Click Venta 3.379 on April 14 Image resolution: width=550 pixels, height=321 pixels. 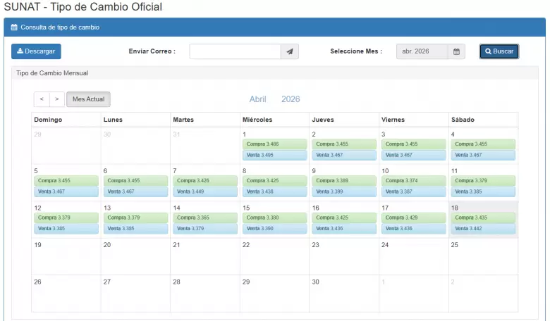point(204,229)
